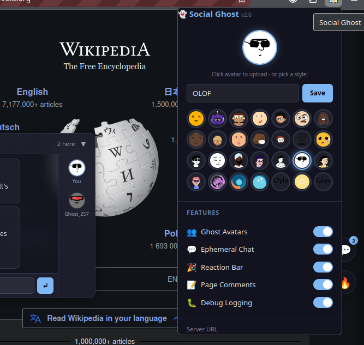Viewport: 364px width, 345px height.
Task: Pick the black bob hair yellow shirt avatar
Action: [x=323, y=160]
